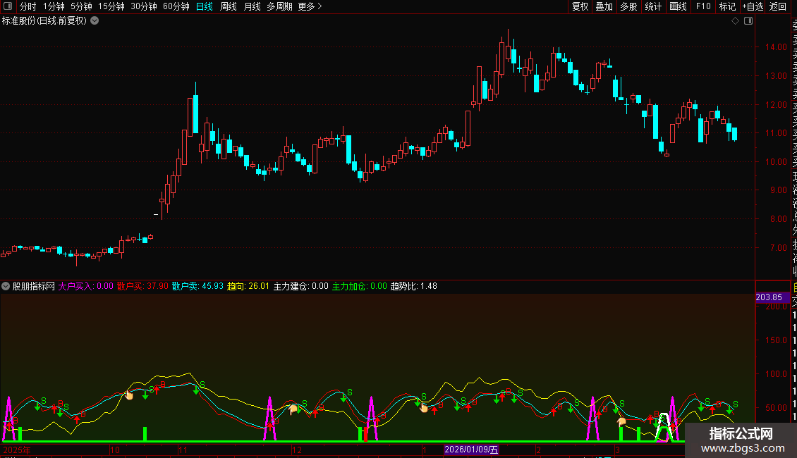Screen dimensions: 797x458
Task: Click the 主力建仓: 0.00 value
Action: pos(301,286)
